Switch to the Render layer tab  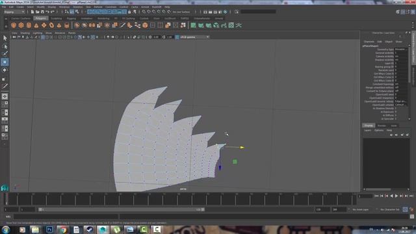click(x=382, y=125)
